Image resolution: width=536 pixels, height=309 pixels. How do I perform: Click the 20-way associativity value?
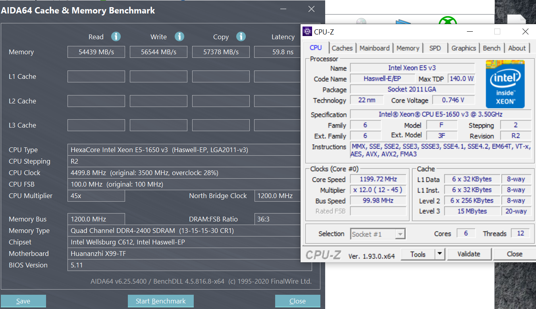click(516, 211)
